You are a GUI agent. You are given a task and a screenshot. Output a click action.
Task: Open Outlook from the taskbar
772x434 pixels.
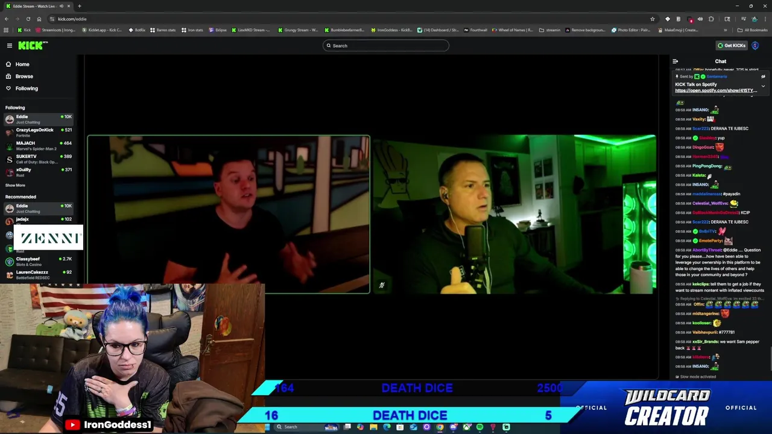pos(413,427)
